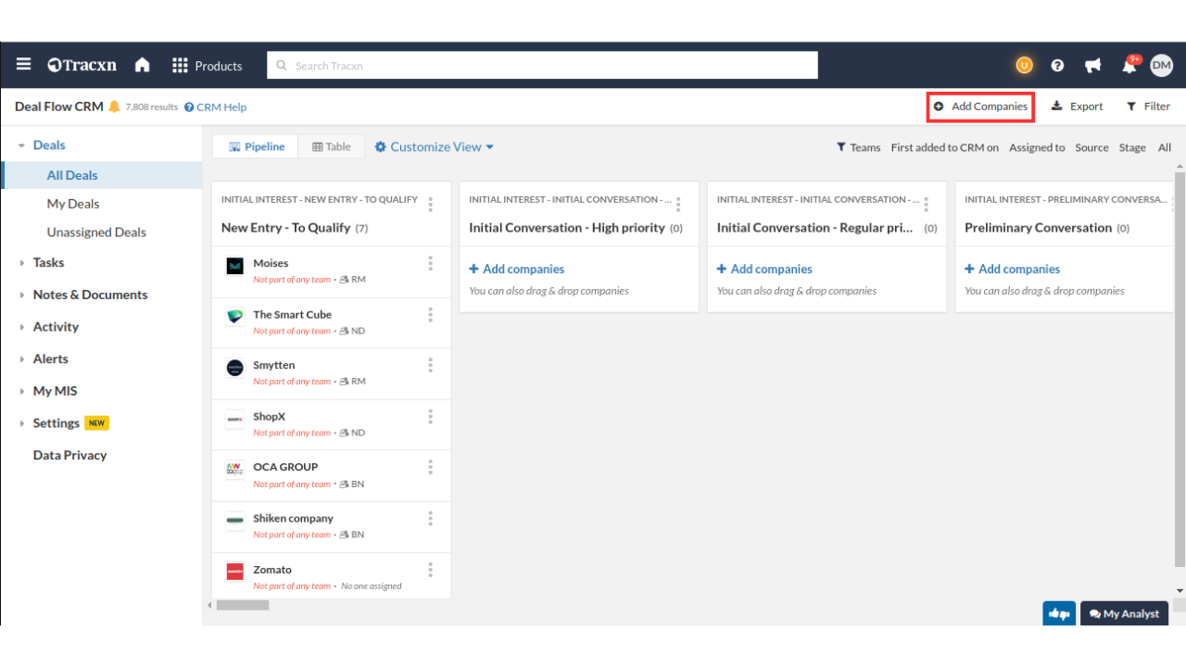Viewport: 1186px width, 667px height.
Task: Click the horizontal scrollbar thumb under pipeline
Action: [x=243, y=605]
